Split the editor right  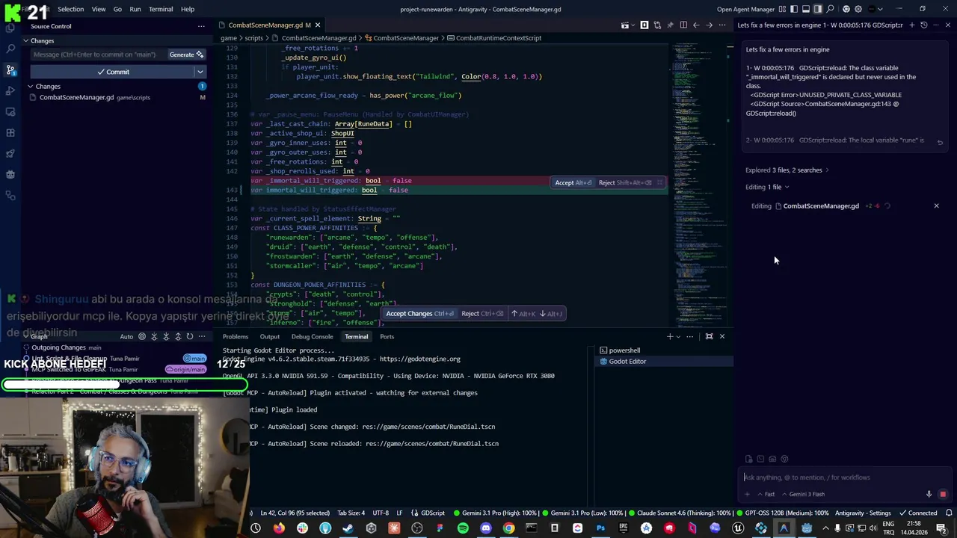(683, 25)
